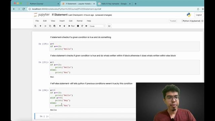Image resolution: width=215 pixels, height=121 pixels.
Task: Open the Help menu
Action: coord(89,21)
